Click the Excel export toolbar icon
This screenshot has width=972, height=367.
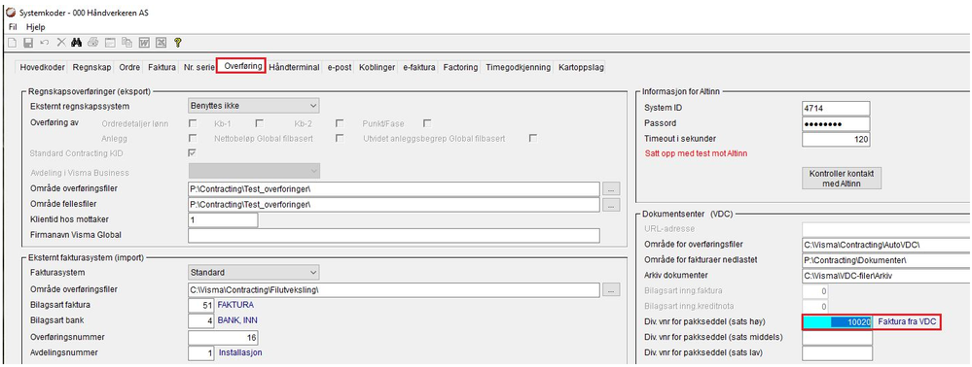(x=161, y=42)
